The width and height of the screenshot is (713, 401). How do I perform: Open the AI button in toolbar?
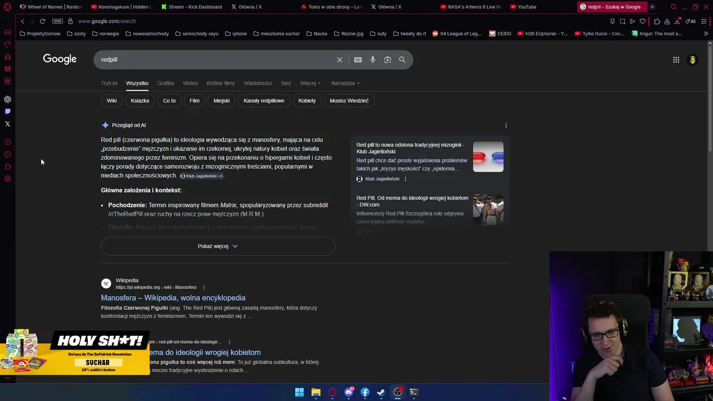[x=690, y=21]
